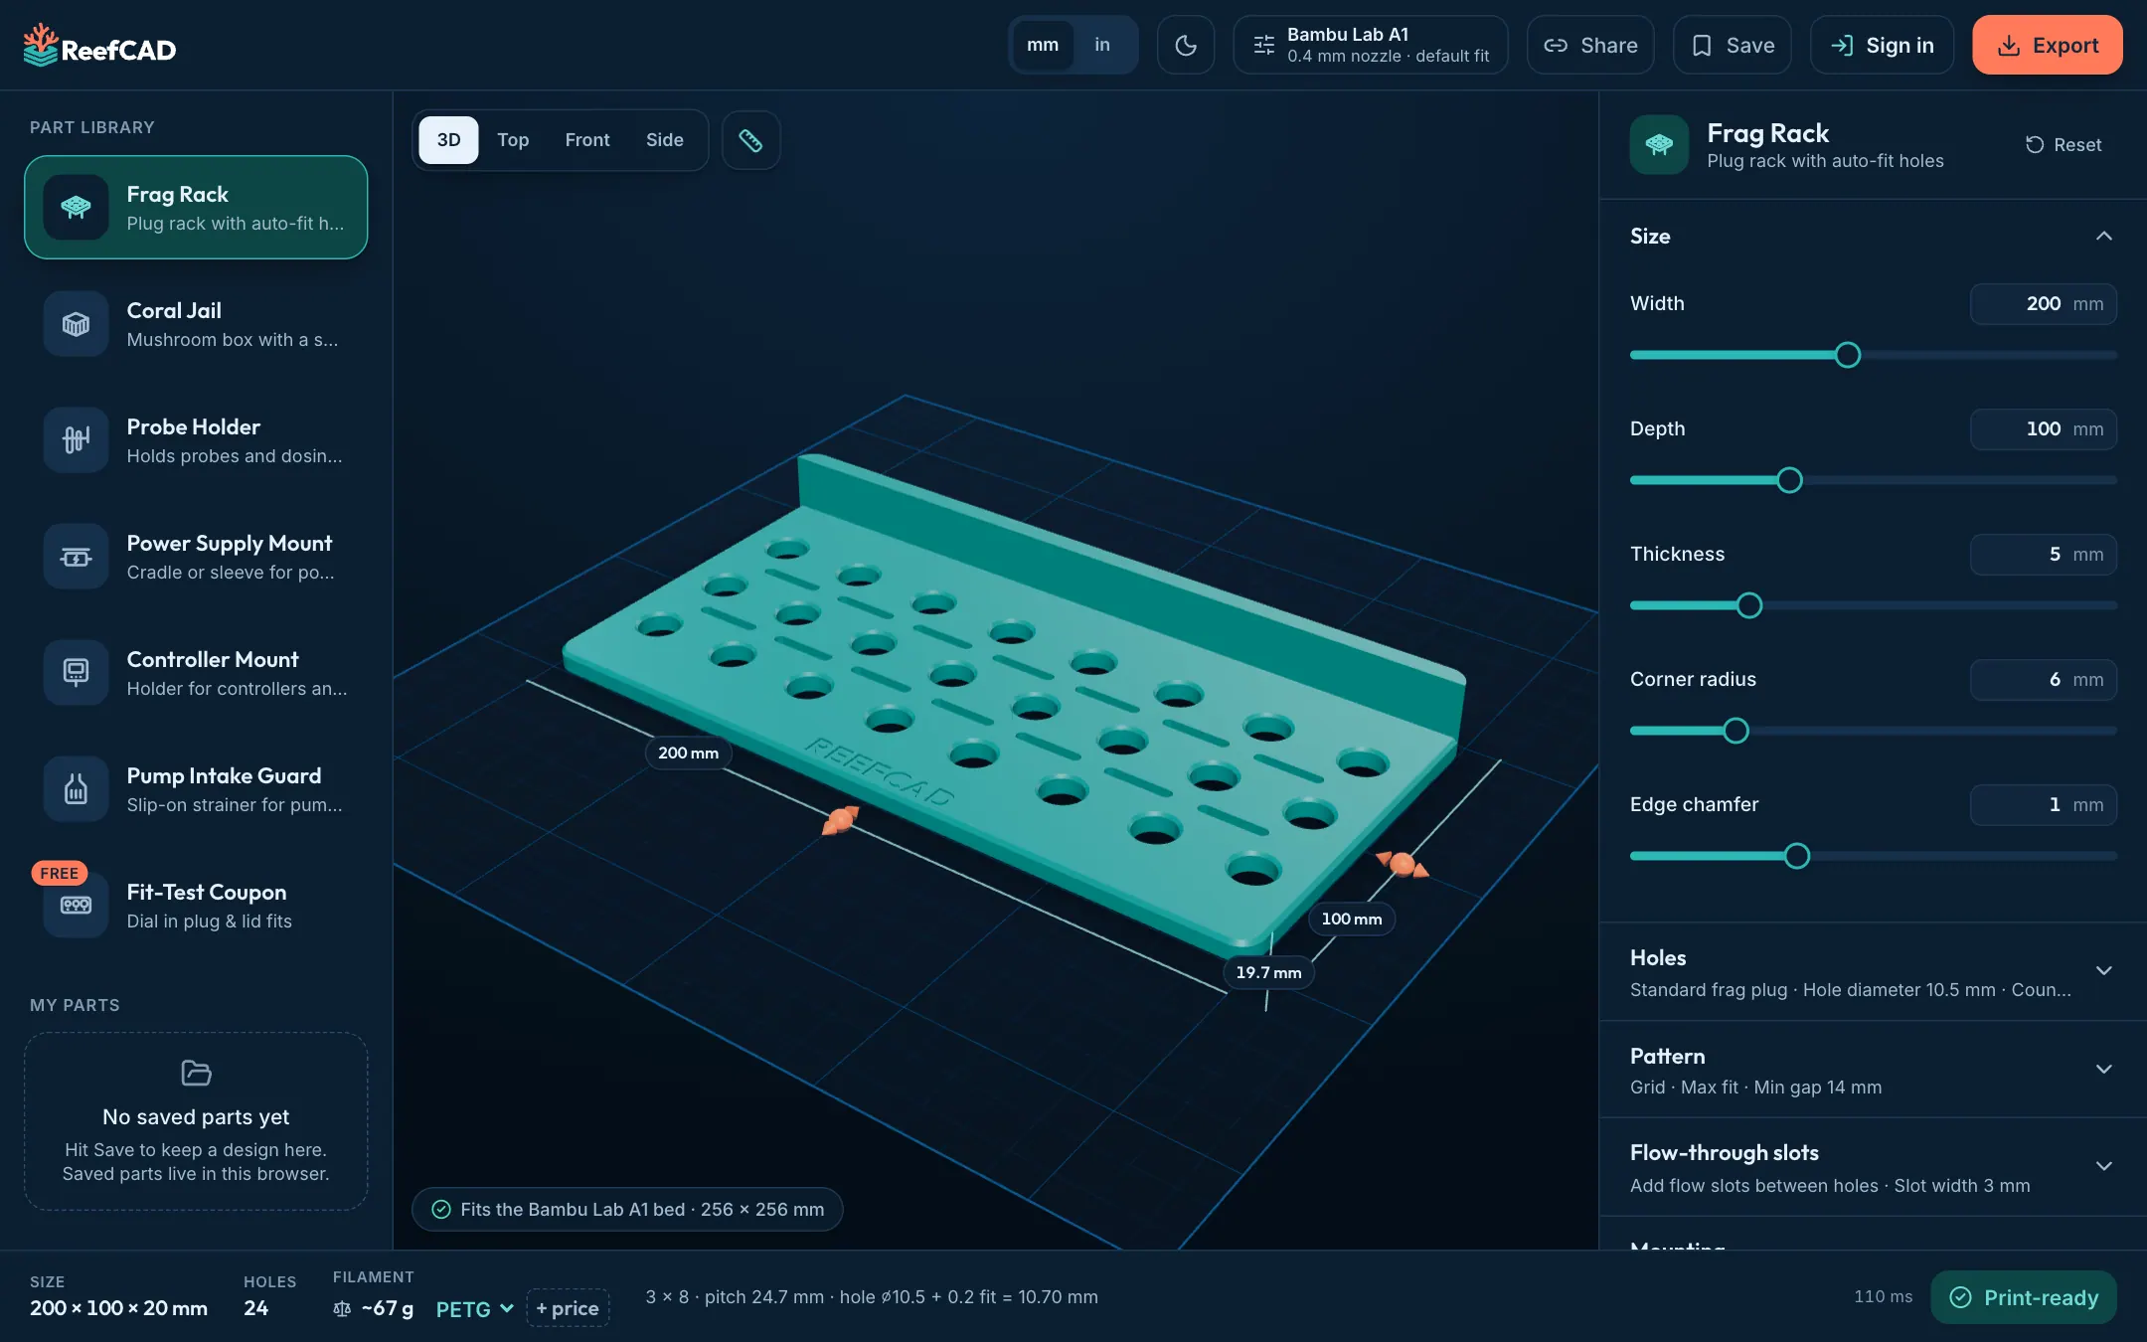Open printer settings sliders icon
This screenshot has width=2147, height=1342.
click(x=1263, y=45)
